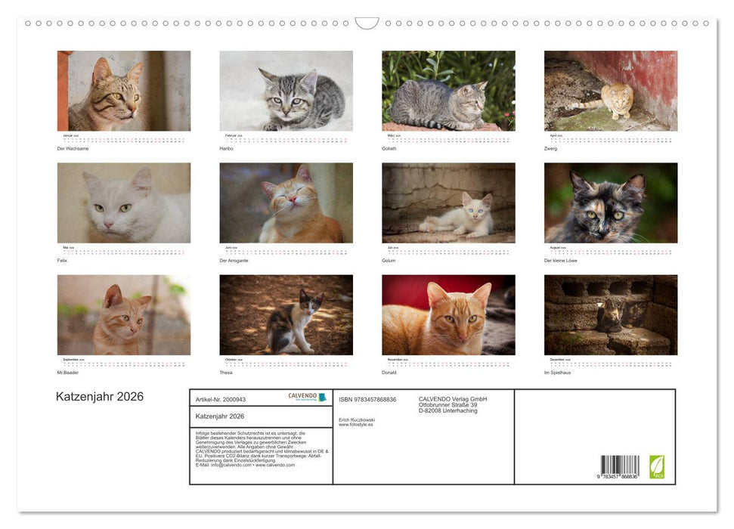Click the www.fotostyle.es link

click(x=355, y=424)
